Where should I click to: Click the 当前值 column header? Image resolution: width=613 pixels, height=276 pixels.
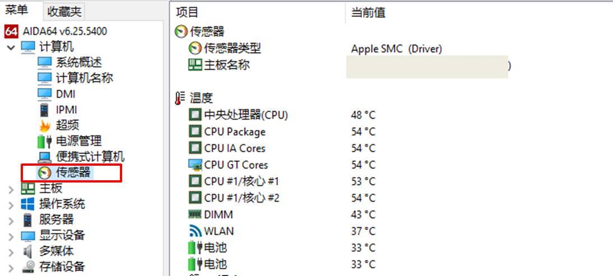point(368,12)
